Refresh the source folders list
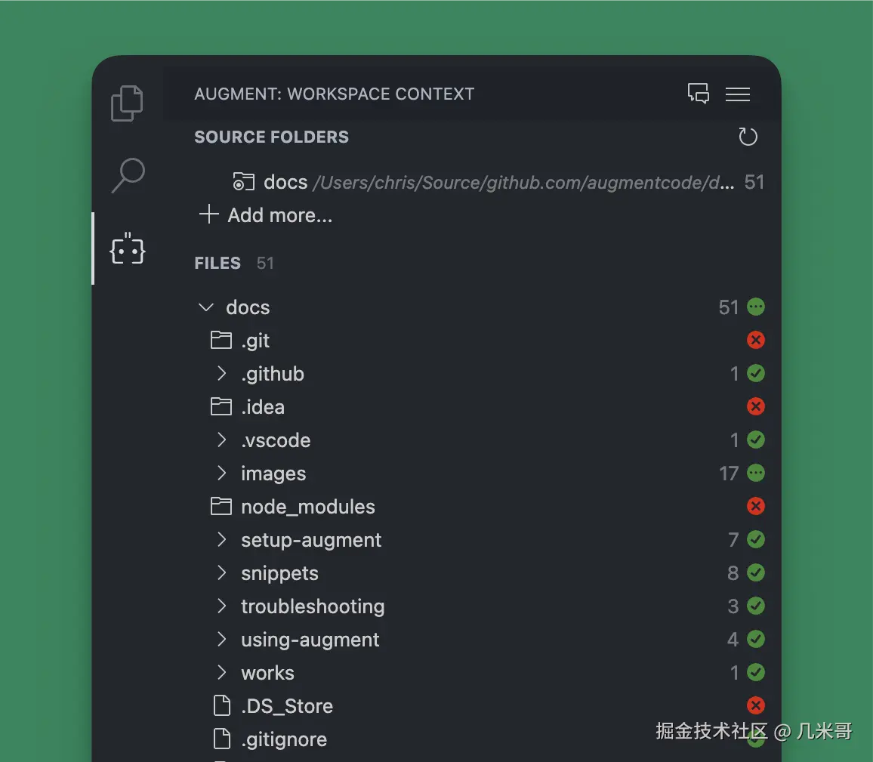873x762 pixels. tap(748, 137)
